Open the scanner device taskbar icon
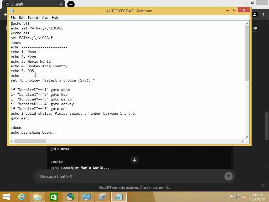This screenshot has width=269, height=202. (x=103, y=197)
